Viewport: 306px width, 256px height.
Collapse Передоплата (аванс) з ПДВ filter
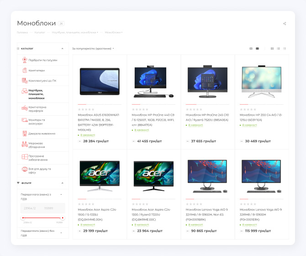point(61,194)
